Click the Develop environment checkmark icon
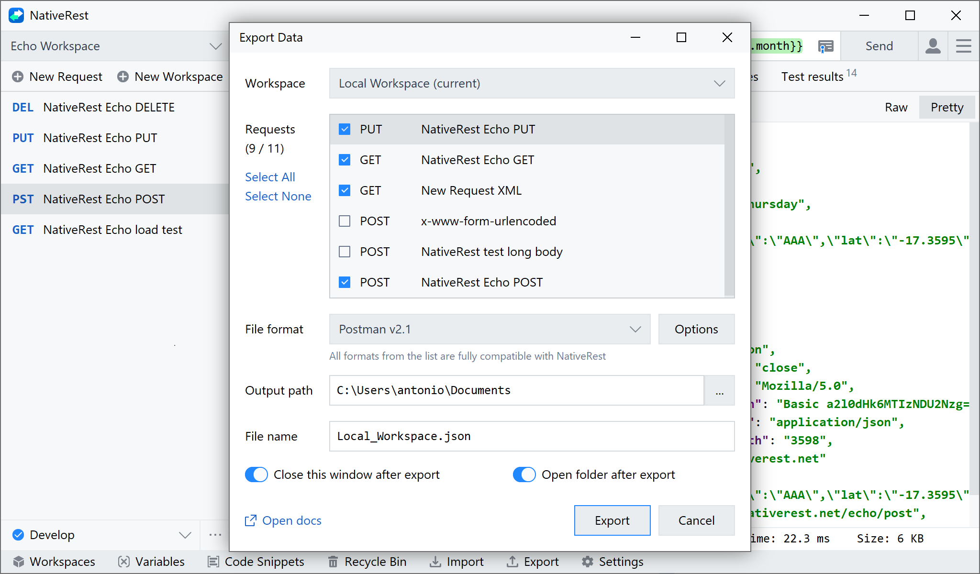 click(18, 535)
